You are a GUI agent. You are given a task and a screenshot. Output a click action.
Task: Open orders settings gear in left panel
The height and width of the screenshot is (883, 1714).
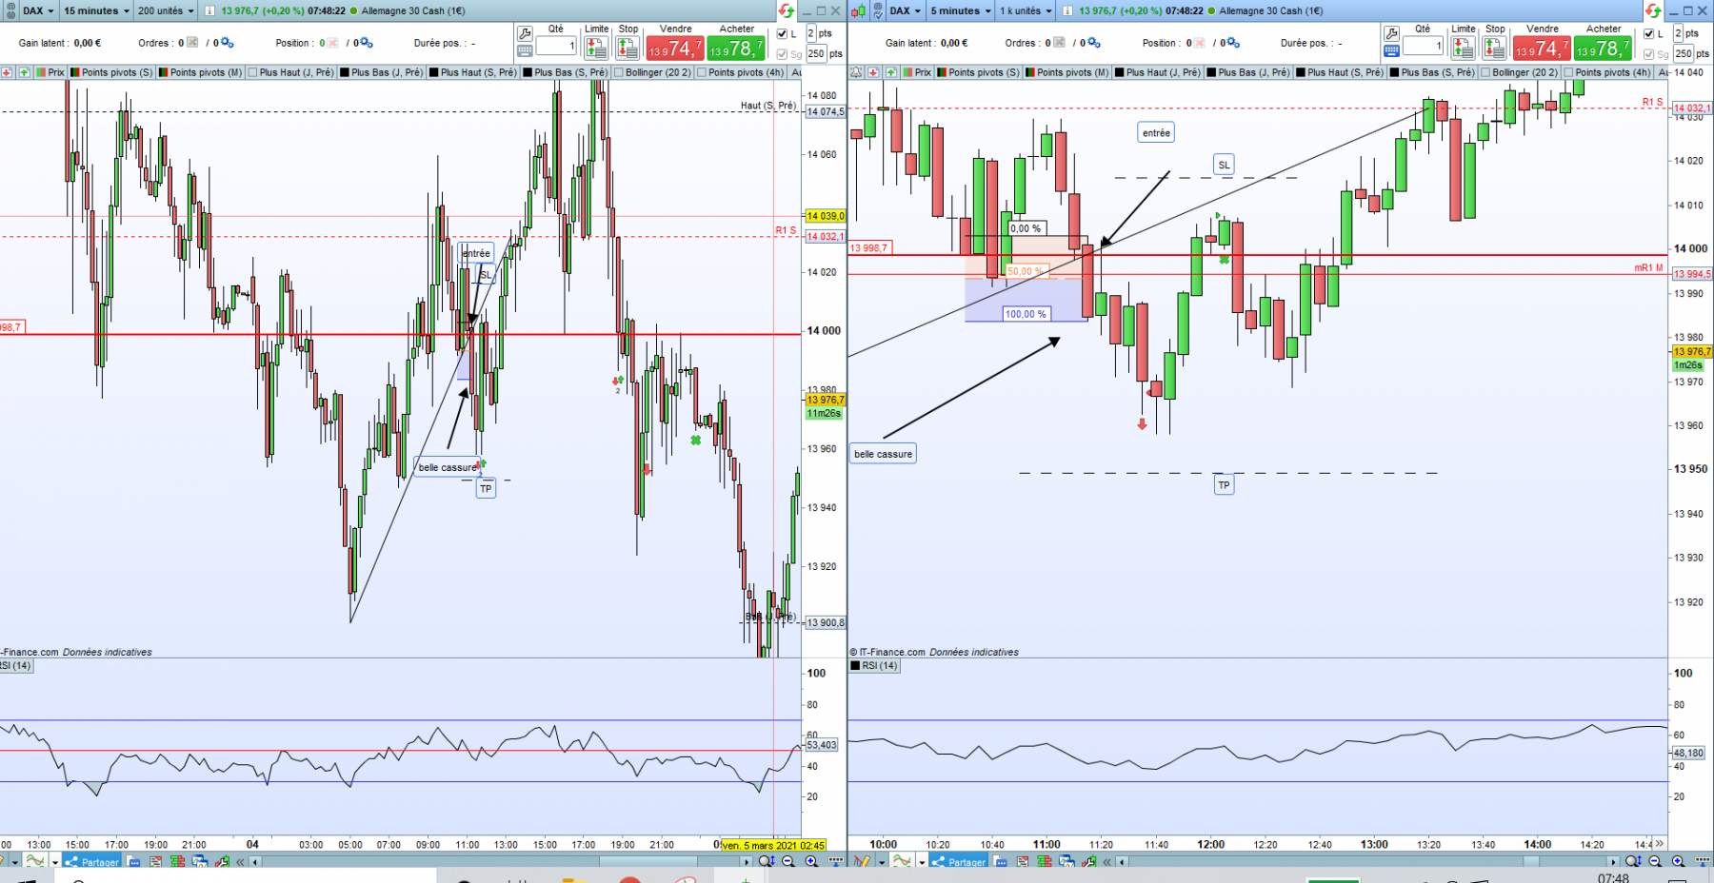click(227, 43)
